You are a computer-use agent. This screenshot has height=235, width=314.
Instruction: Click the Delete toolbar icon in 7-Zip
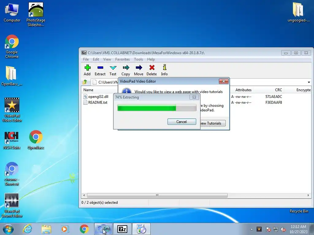[x=151, y=70]
